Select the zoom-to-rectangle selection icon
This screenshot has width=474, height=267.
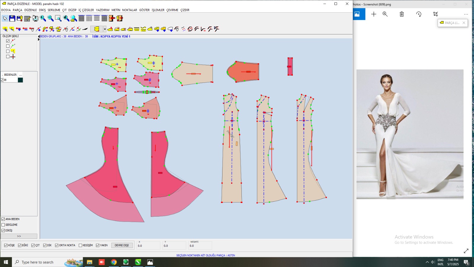[58, 18]
